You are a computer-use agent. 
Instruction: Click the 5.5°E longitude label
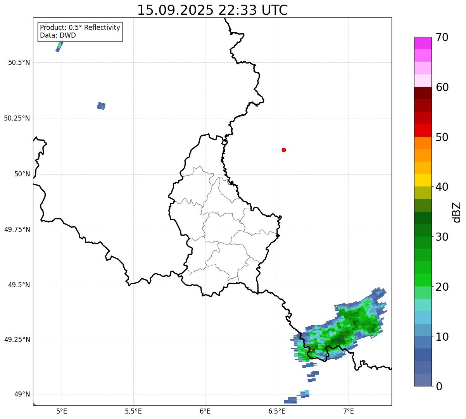133,411
